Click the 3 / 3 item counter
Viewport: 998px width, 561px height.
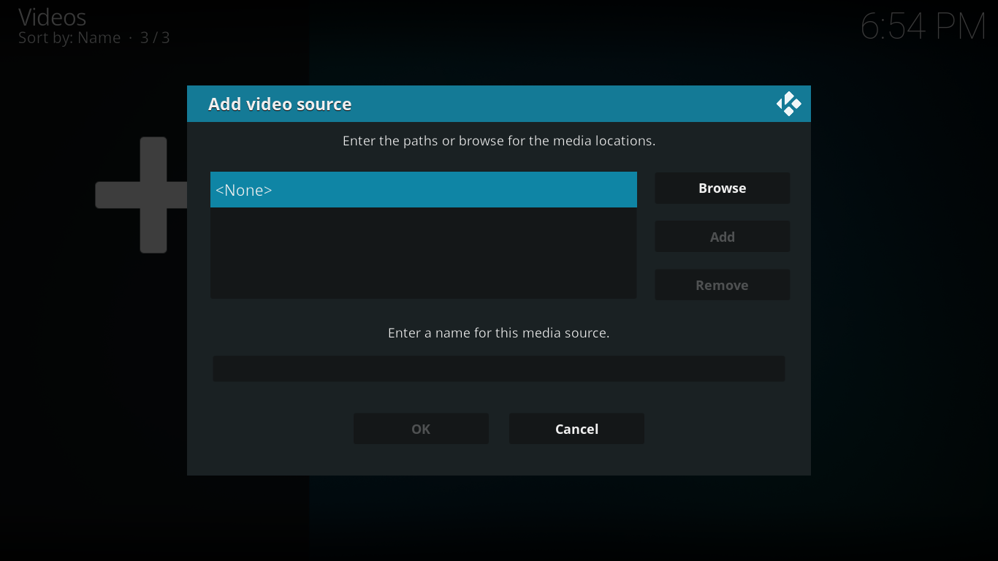coord(155,38)
